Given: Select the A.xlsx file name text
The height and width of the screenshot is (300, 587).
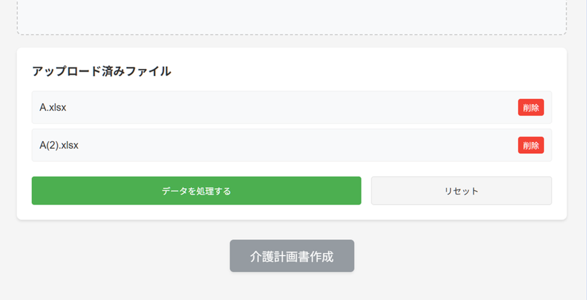Looking at the screenshot, I should 53,107.
